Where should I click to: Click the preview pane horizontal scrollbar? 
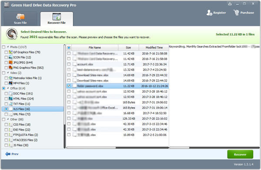(214, 147)
